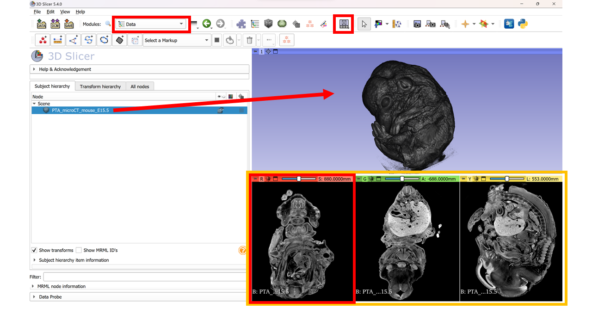The image size is (592, 333).
Task: Toggle the pin in red slice view
Action: pos(255,179)
